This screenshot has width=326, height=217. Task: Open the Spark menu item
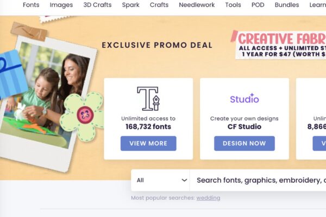[130, 5]
